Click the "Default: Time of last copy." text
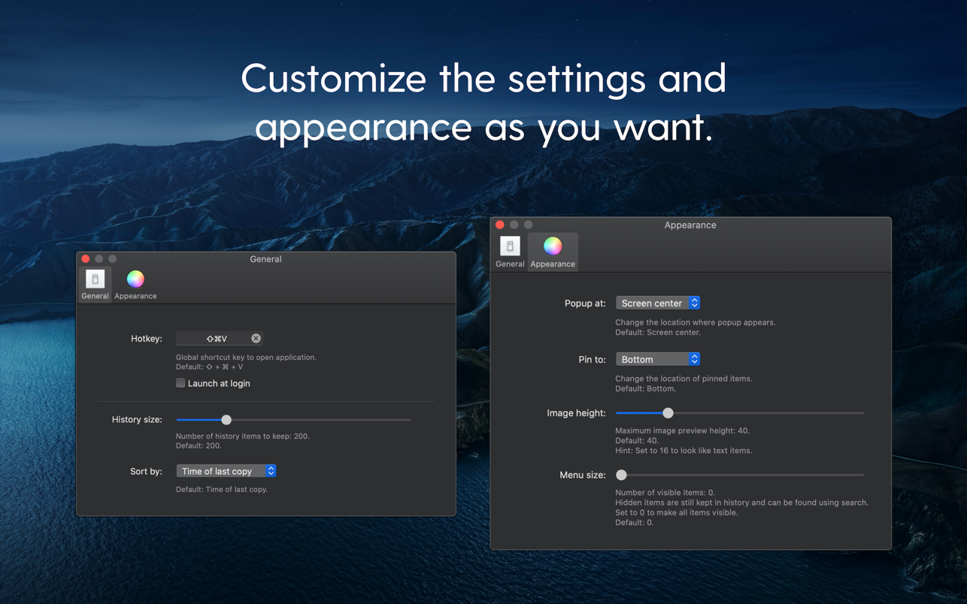Viewport: 967px width, 604px height. [x=222, y=490]
